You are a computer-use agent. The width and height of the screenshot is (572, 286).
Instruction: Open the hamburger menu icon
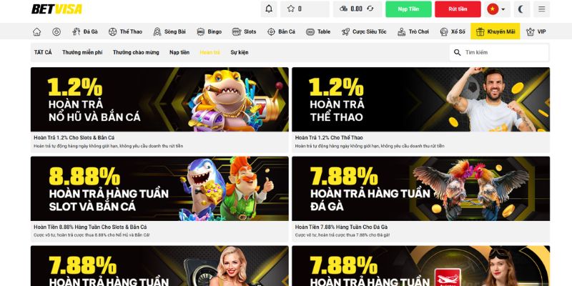(542, 9)
